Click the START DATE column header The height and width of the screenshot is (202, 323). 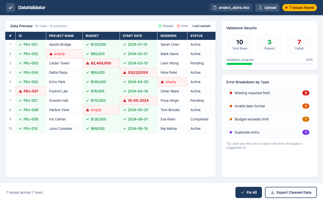point(139,36)
